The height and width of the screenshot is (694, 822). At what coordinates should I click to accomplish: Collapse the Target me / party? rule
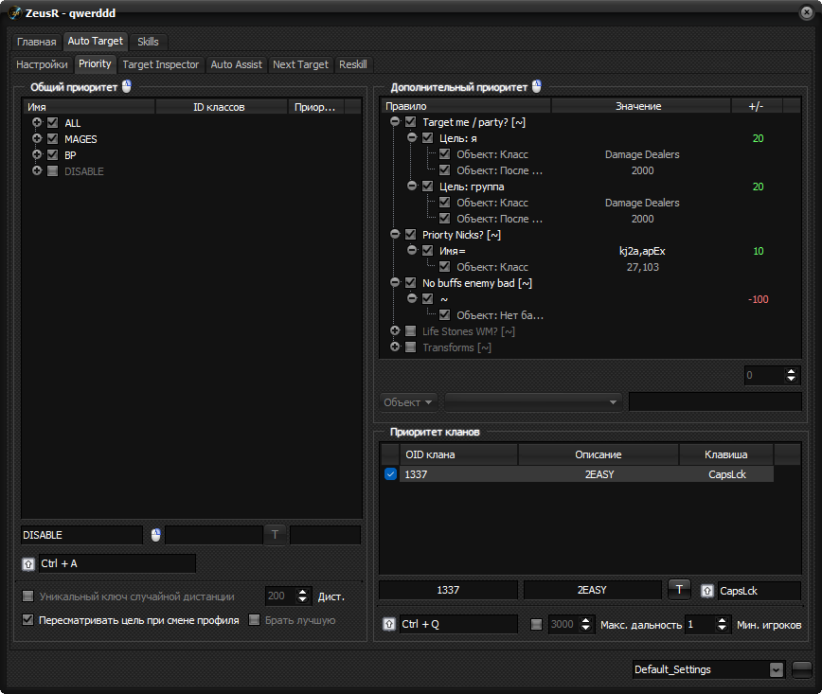[395, 121]
